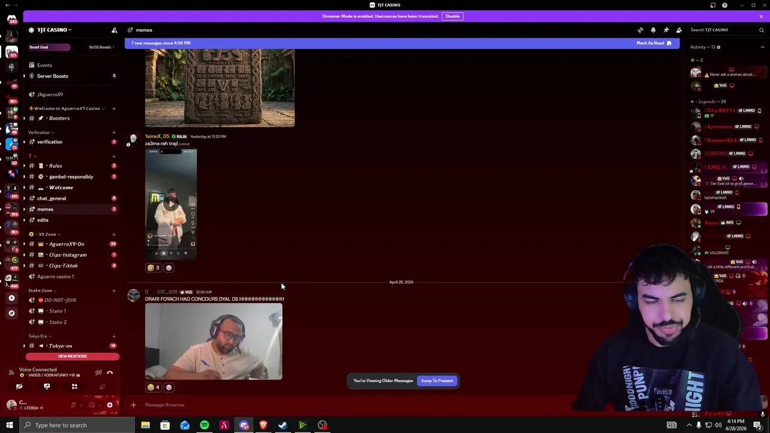Image resolution: width=770 pixels, height=433 pixels.
Task: Click the emoji reaction showing 4
Action: (153, 387)
